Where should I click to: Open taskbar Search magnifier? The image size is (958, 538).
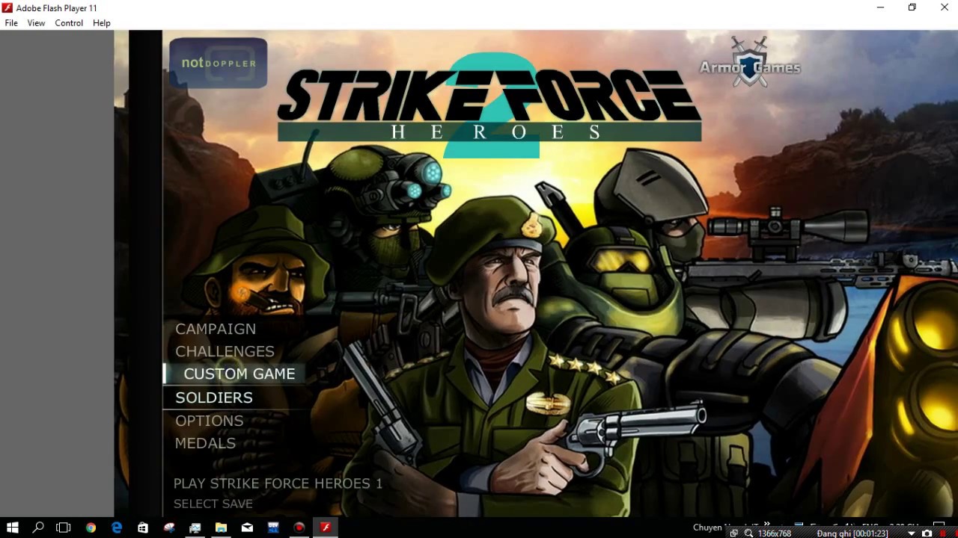(38, 528)
